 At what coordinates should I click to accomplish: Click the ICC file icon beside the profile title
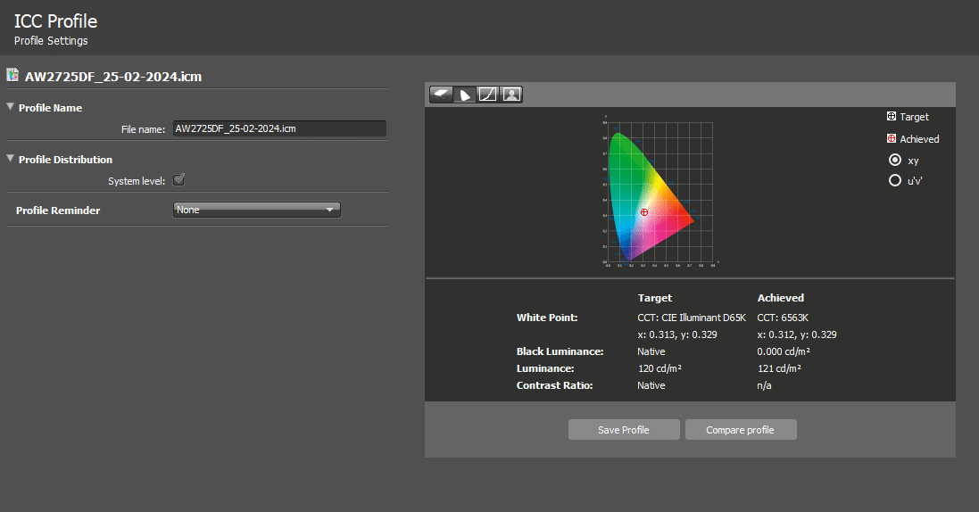pyautogui.click(x=12, y=76)
